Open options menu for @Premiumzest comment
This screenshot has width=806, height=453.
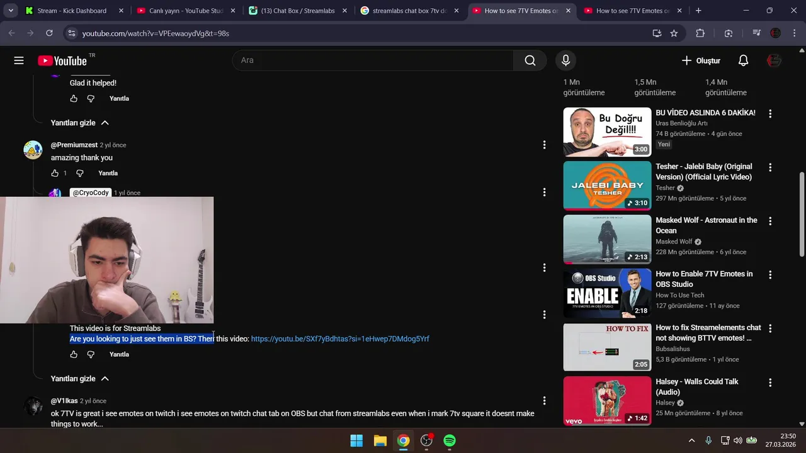tap(544, 145)
